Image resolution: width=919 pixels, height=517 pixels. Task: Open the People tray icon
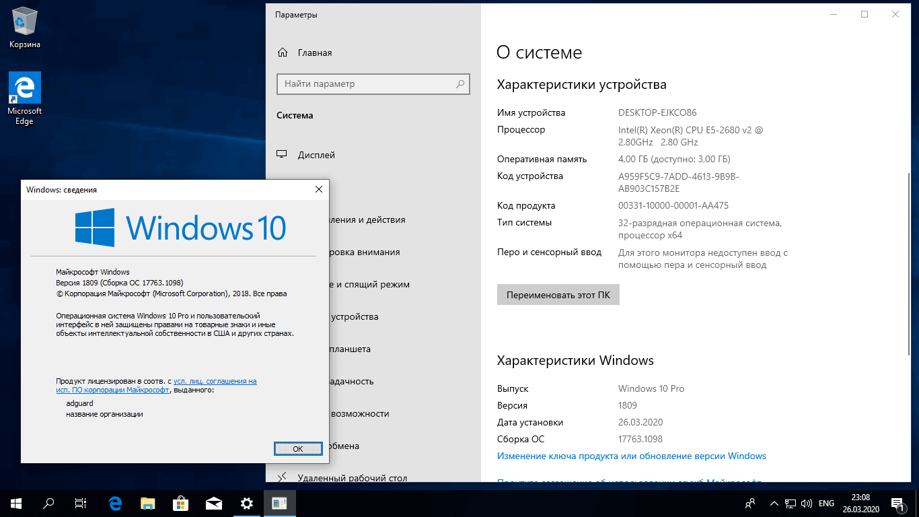tap(751, 503)
